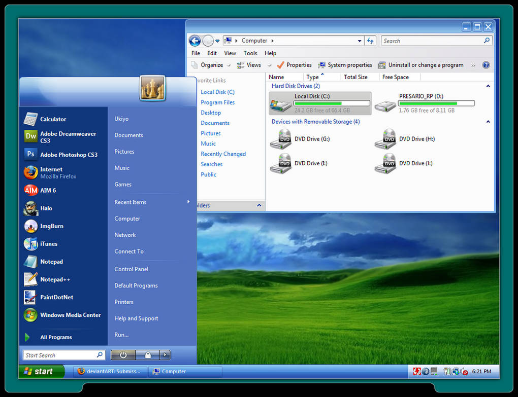518x397 pixels.
Task: Select the PRESARIO_RP (D:) drive
Action: [x=425, y=103]
